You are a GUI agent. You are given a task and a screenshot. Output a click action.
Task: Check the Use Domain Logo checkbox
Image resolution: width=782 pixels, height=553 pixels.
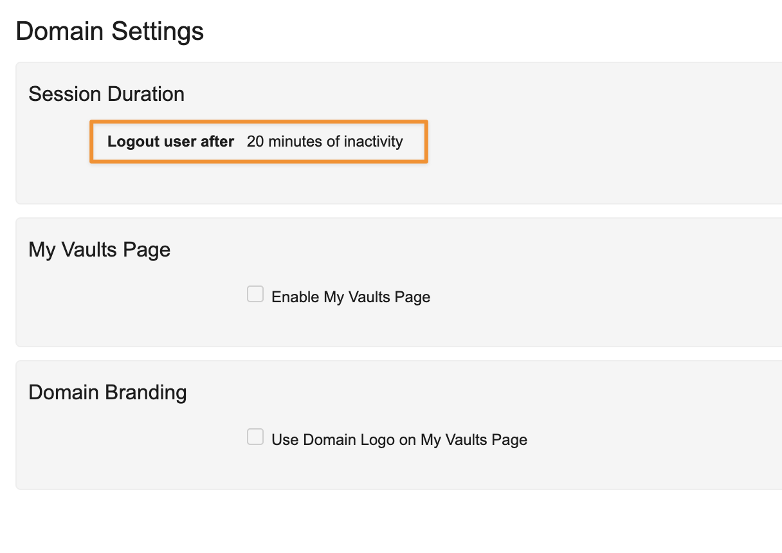pos(255,437)
